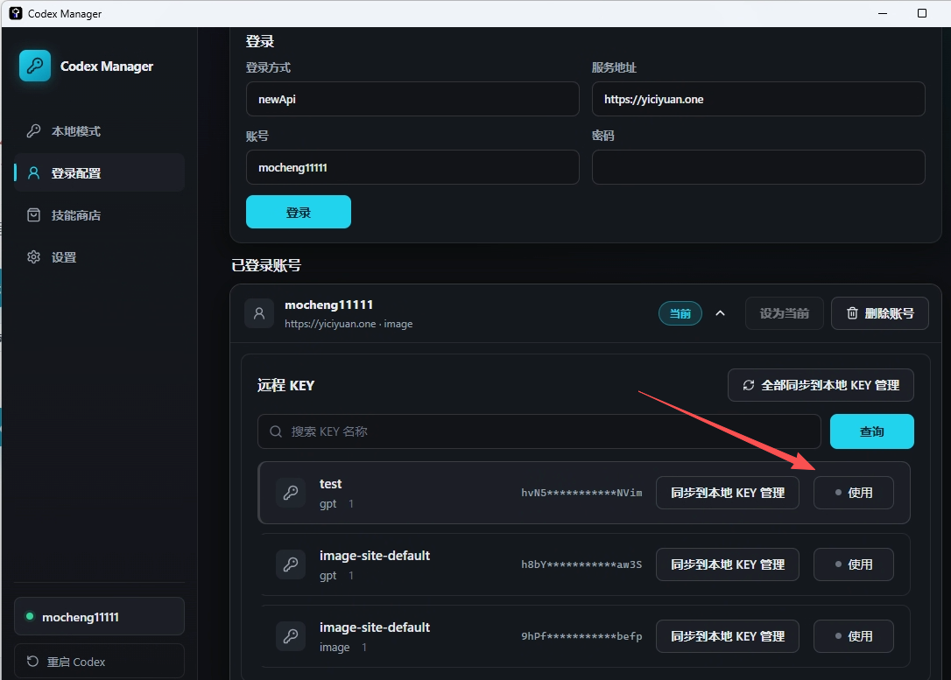Click the magnifier icon in KEY search
The height and width of the screenshot is (680, 951).
click(276, 431)
